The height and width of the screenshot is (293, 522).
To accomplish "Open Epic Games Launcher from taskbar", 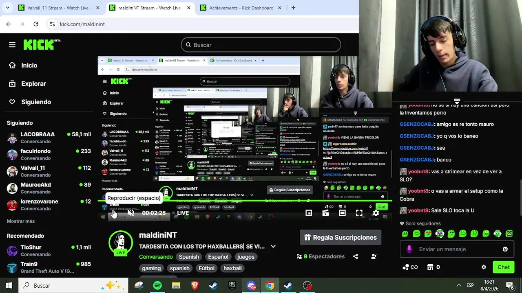I will (x=232, y=286).
